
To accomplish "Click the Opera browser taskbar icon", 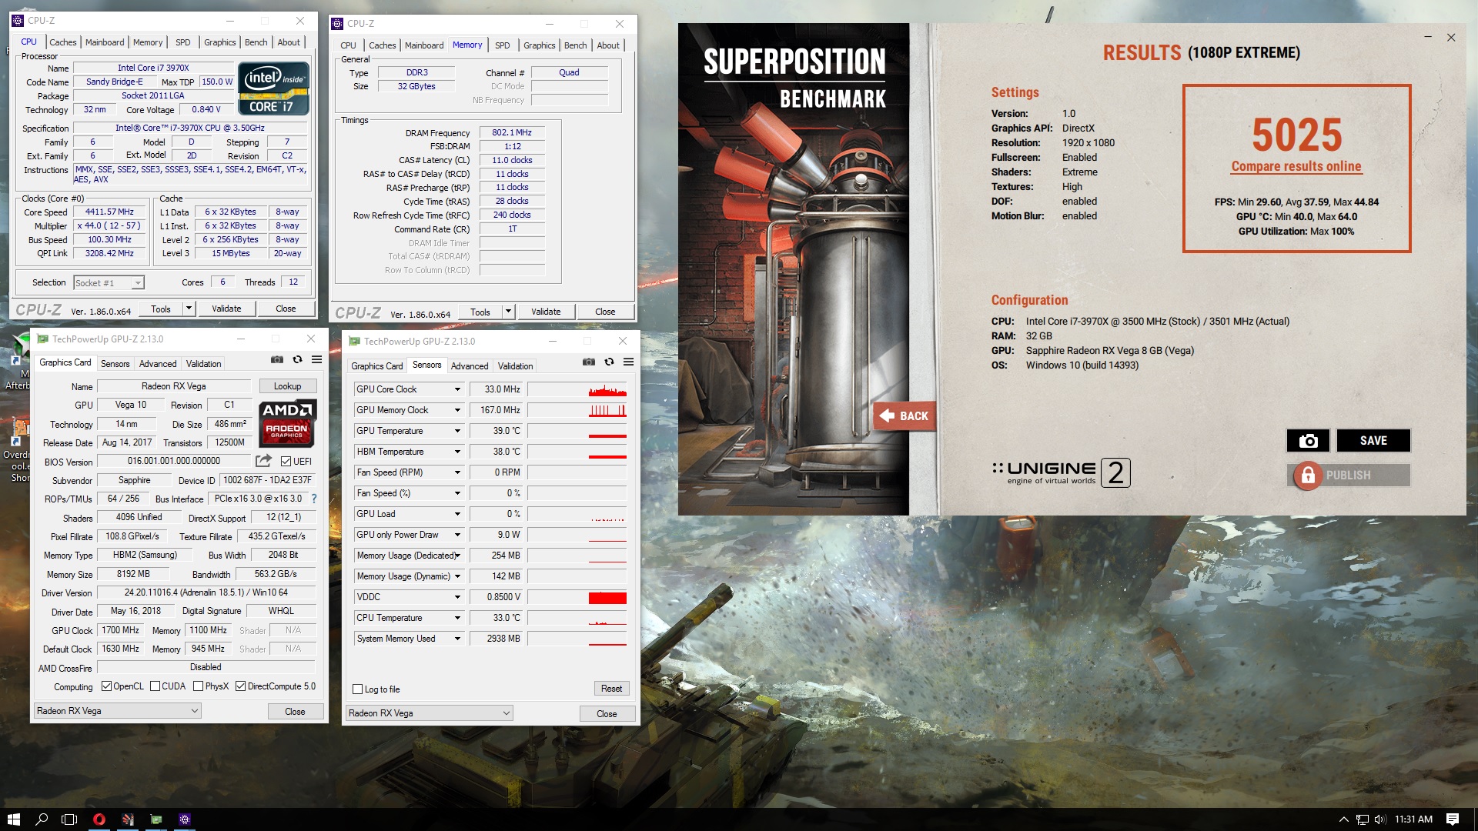I will [x=99, y=819].
